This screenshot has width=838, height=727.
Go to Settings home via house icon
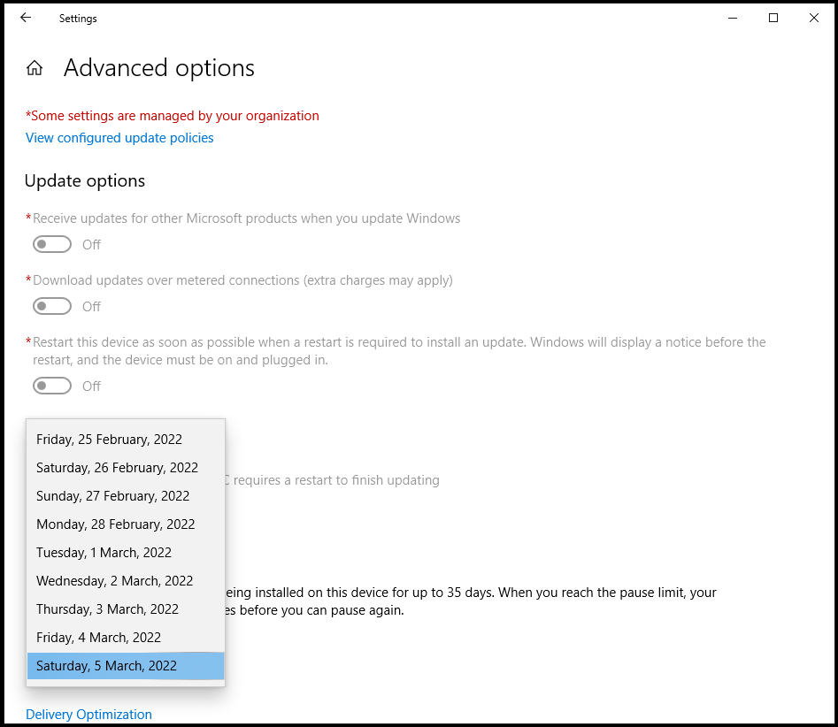point(35,68)
